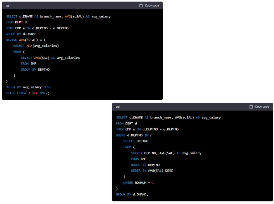Click 'SELECT DEPTNO, AVG(SAL) AS avg_salary' line
Screen dimensions: 274x204
point(166,153)
